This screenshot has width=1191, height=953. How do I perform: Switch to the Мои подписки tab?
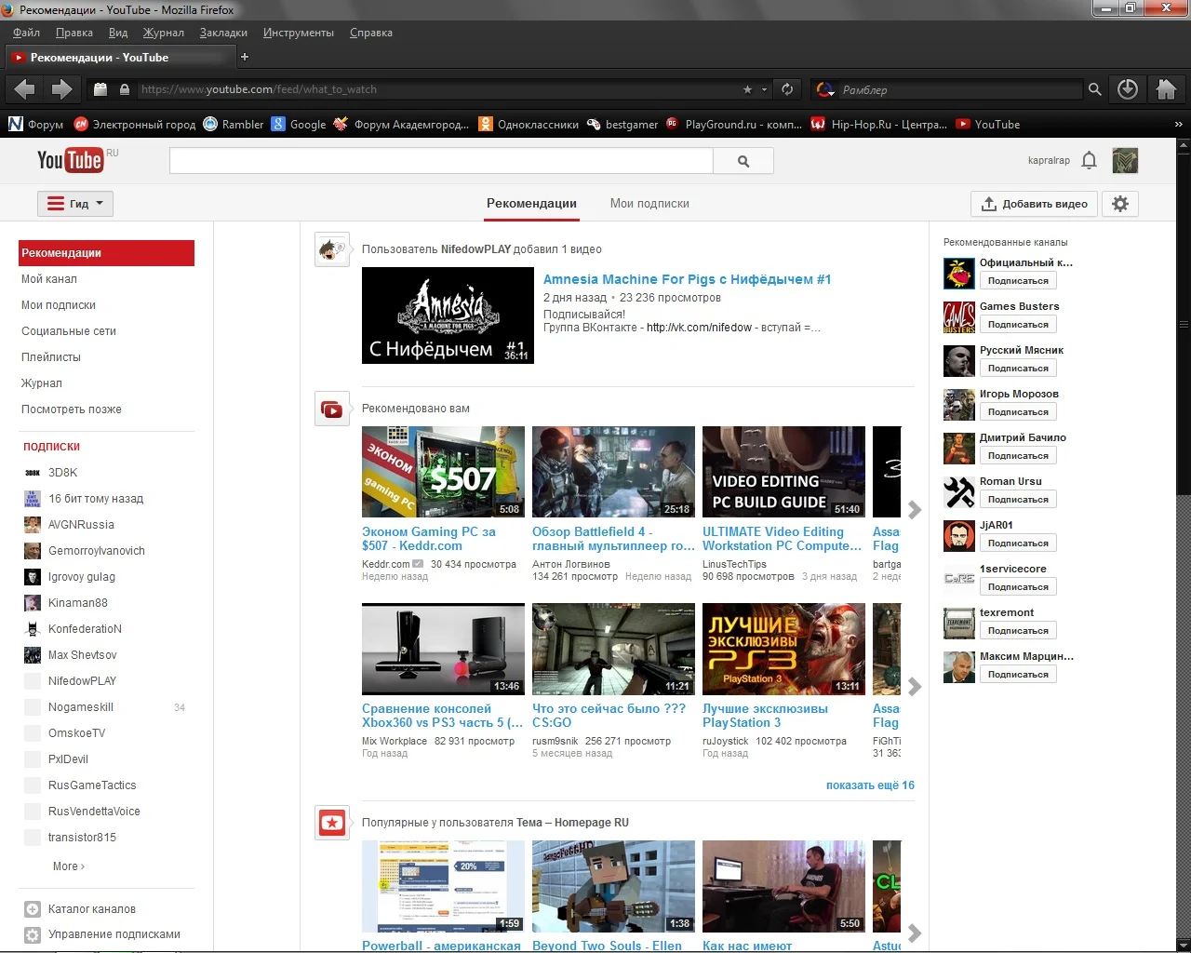[649, 204]
